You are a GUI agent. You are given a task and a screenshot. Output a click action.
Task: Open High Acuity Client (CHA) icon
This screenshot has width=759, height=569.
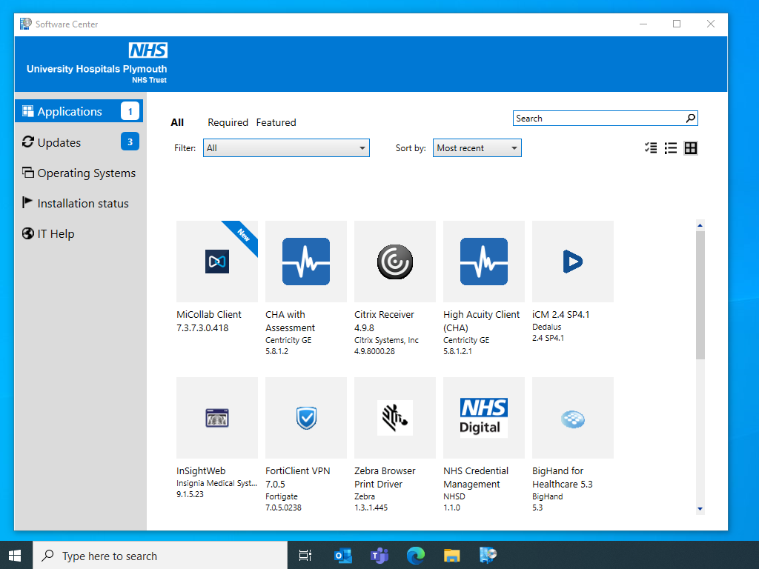(484, 262)
